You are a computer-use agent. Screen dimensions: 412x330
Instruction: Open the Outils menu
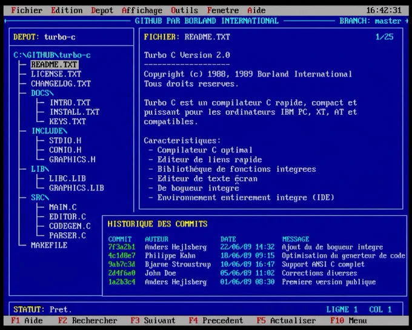pos(184,10)
